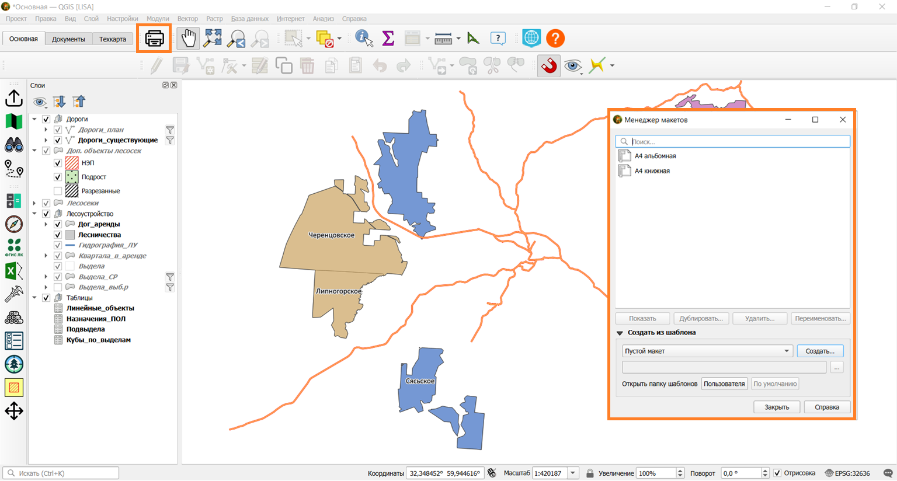Open the binoculars search tool in sidebar
Screen dimensions: 897x481
click(x=14, y=145)
